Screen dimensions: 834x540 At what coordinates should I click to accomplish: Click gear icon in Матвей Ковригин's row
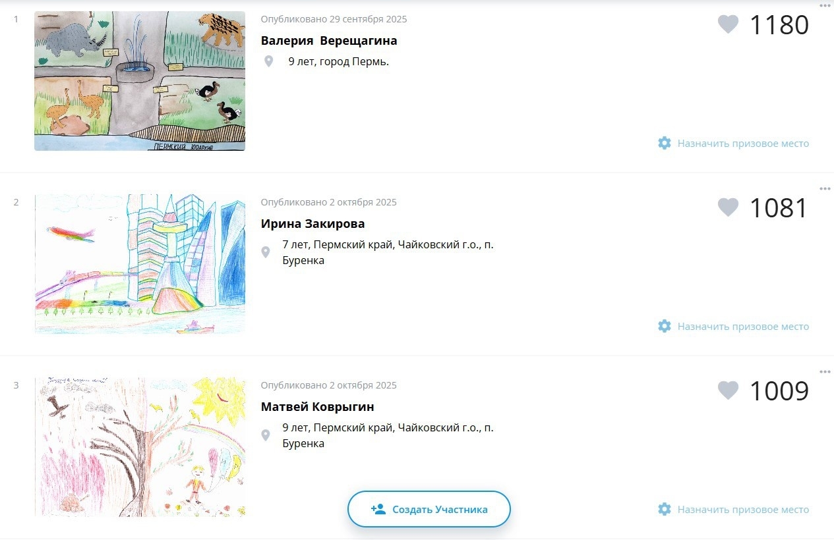pos(665,509)
